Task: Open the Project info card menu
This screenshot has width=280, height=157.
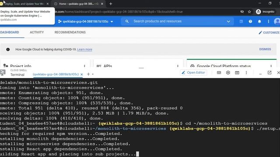Action: 84,66
